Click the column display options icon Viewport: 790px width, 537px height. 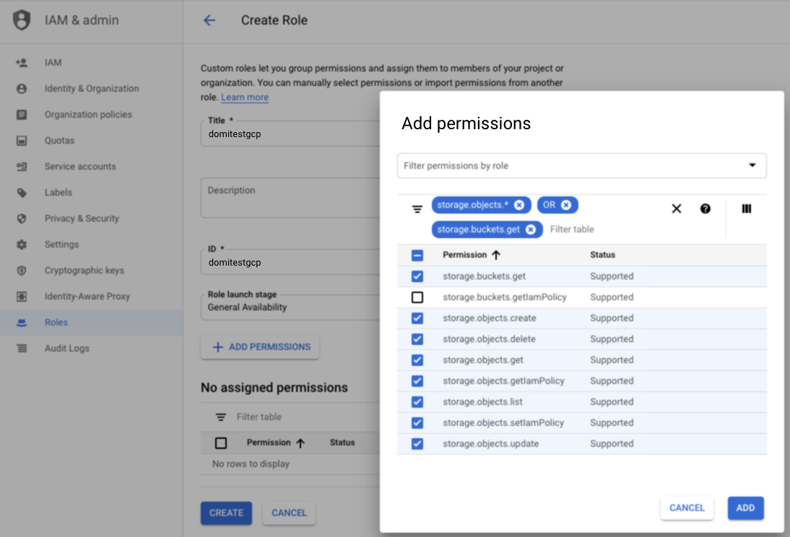point(746,209)
